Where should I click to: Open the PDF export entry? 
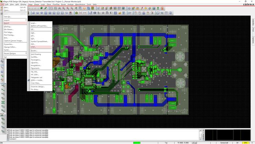pyautogui.click(x=33, y=44)
